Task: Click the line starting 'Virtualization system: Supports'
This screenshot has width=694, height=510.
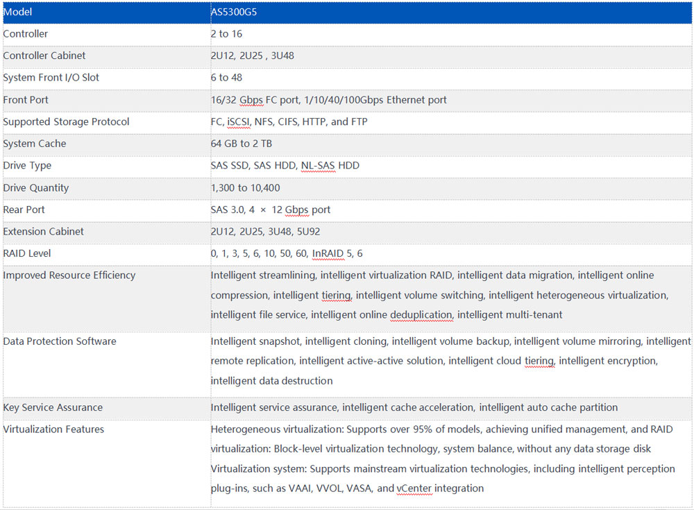Action: (x=443, y=469)
